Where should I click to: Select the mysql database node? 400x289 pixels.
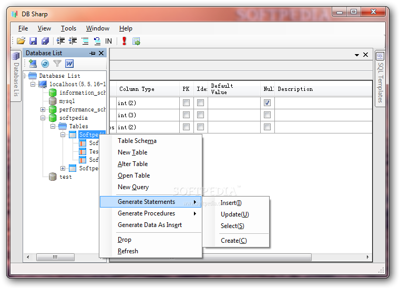point(67,101)
